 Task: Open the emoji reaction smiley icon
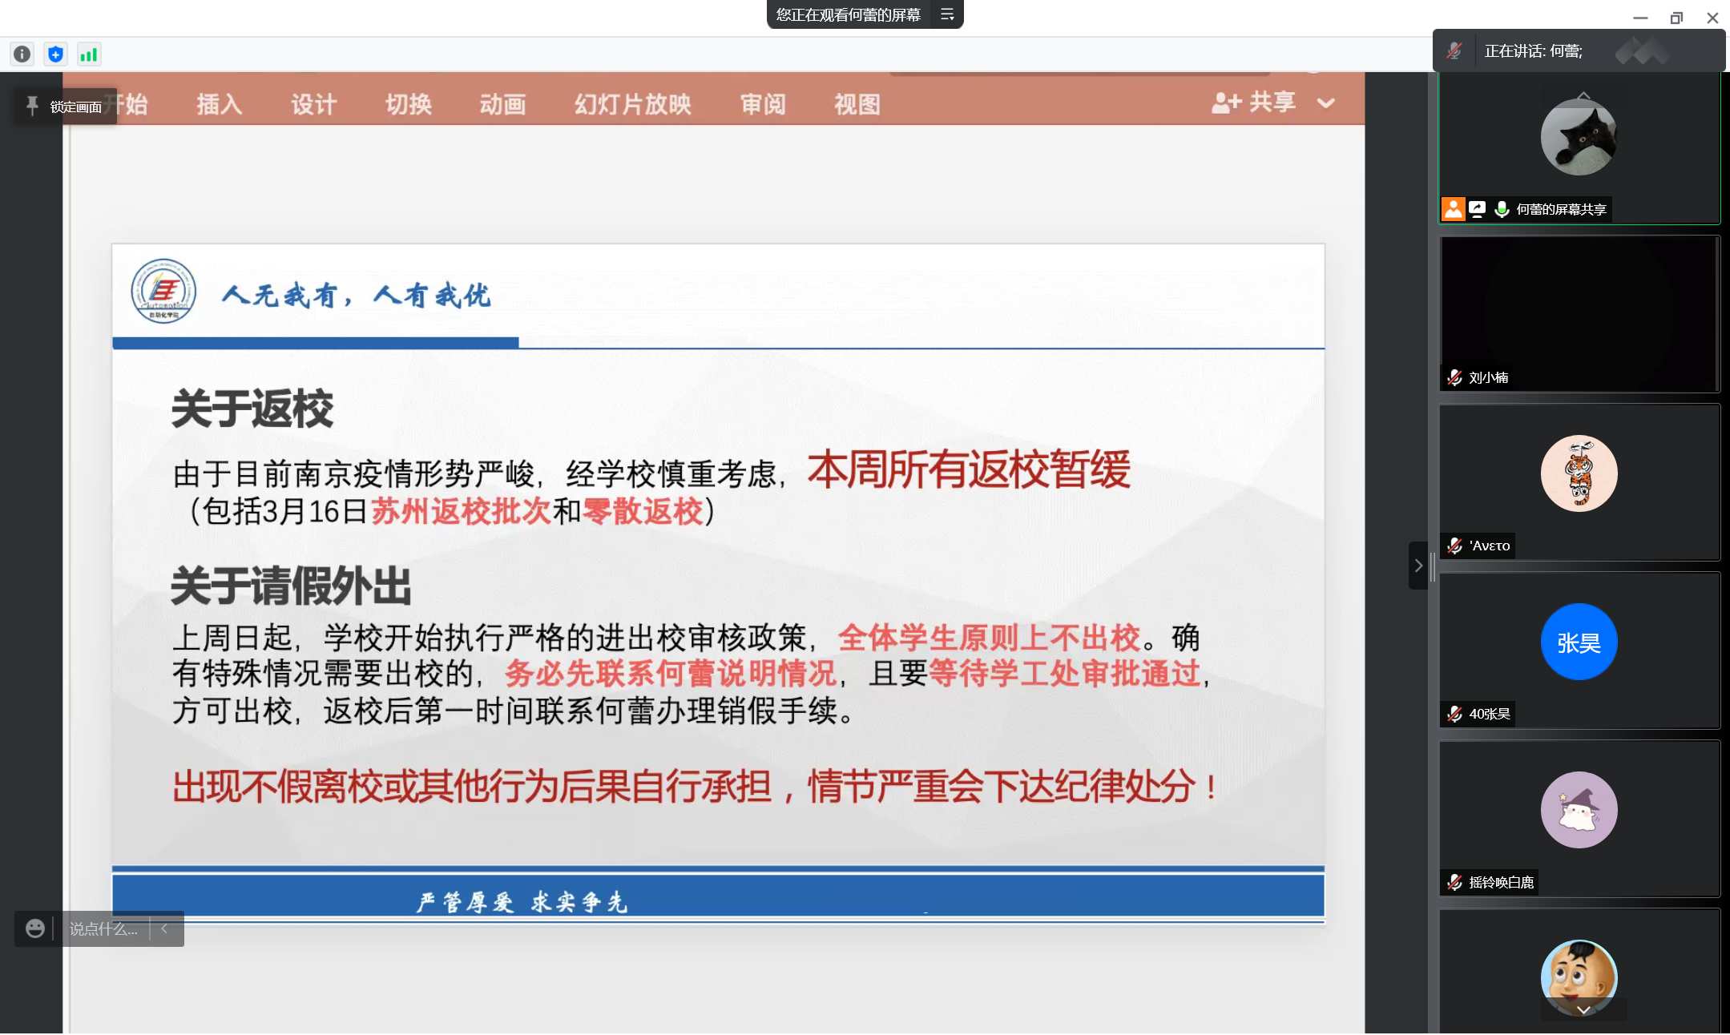pyautogui.click(x=34, y=928)
